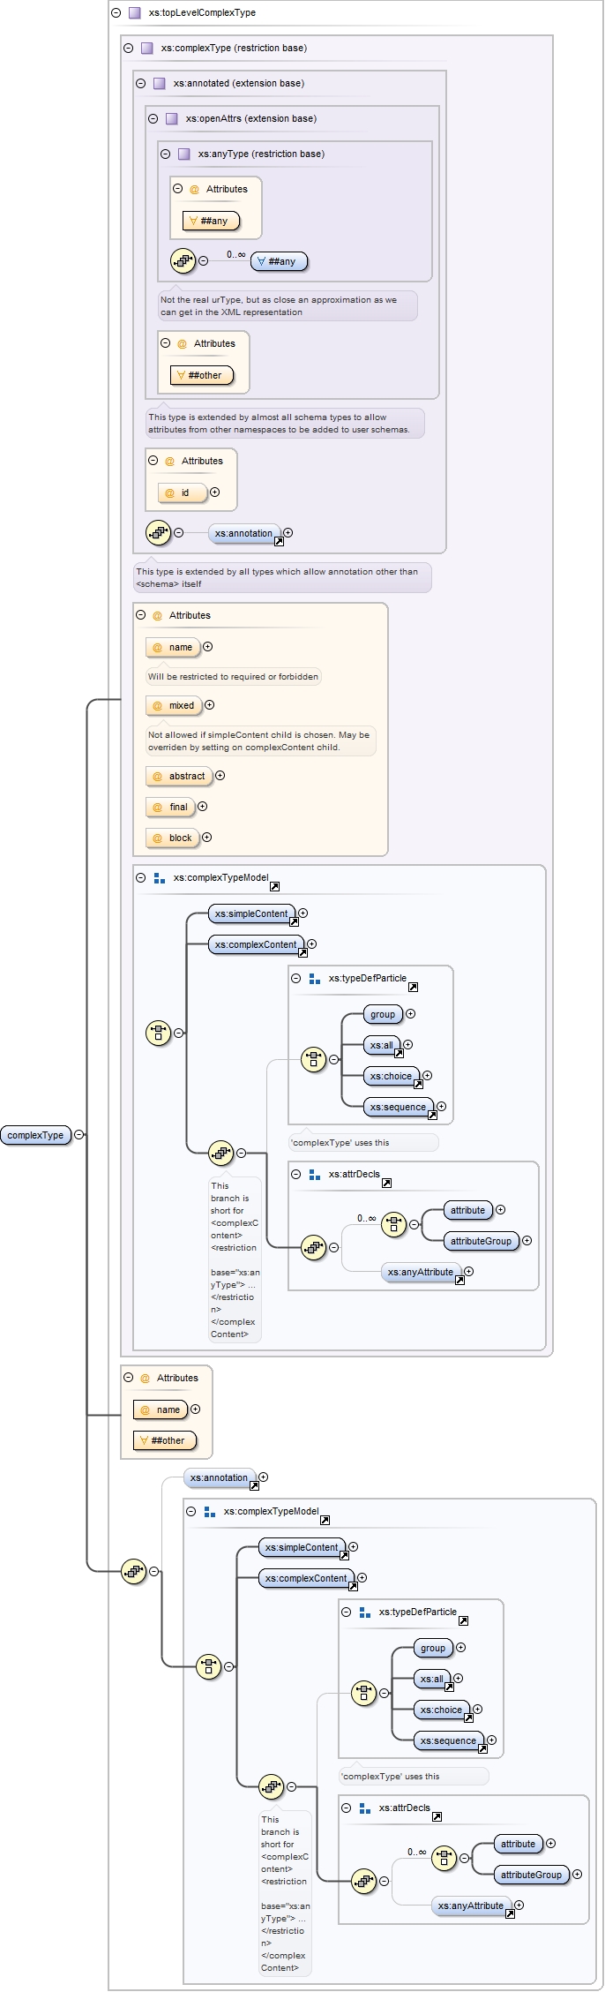The width and height of the screenshot is (605, 1992).
Task: Click the blue group icon beside xs:typeDefParticle in the restriction base
Action: [315, 979]
